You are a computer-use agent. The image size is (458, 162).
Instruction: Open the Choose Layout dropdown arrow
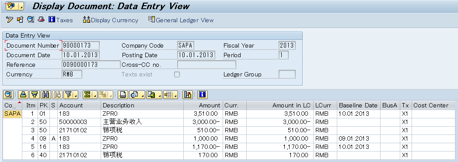pyautogui.click(x=175, y=95)
